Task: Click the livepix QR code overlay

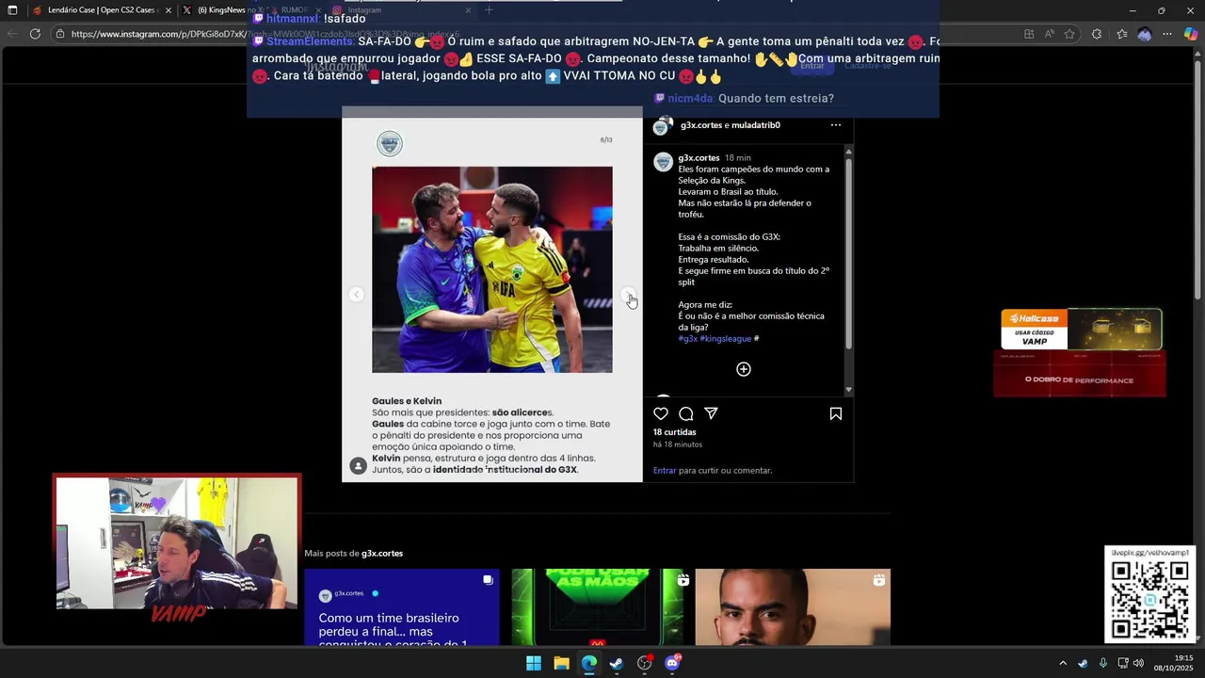Action: click(x=1149, y=594)
